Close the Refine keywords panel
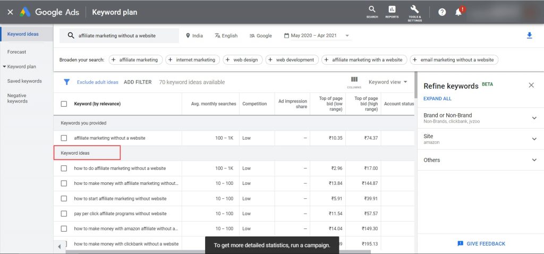 (x=531, y=85)
